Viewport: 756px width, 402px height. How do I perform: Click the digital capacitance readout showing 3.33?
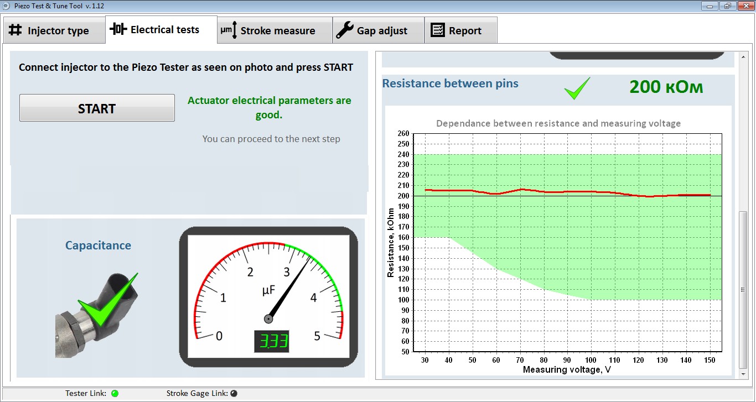pyautogui.click(x=271, y=342)
